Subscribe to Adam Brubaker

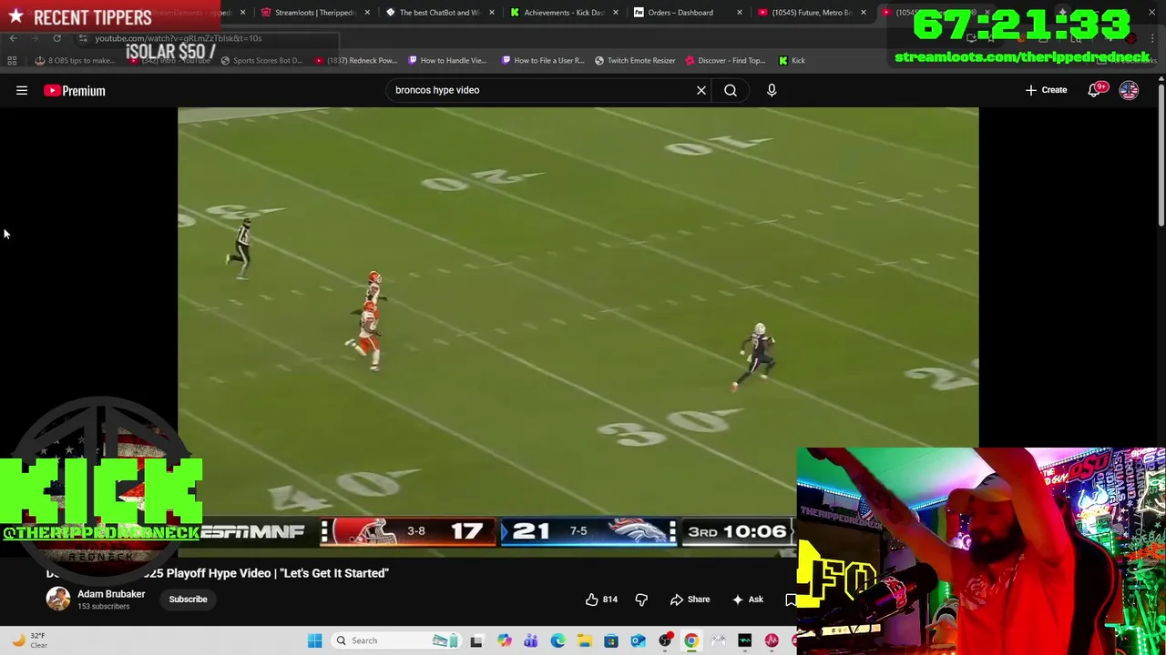(188, 600)
